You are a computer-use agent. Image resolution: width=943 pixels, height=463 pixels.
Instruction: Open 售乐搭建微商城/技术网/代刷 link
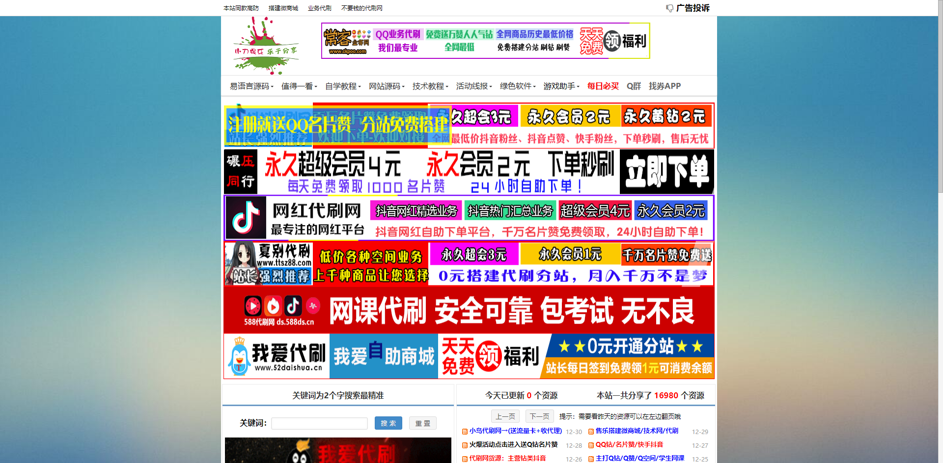[637, 431]
